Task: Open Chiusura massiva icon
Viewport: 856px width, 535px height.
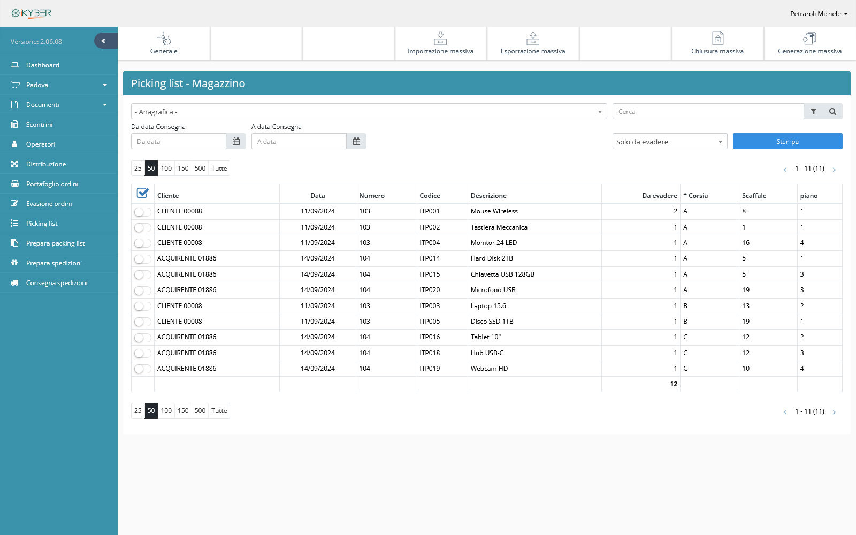Action: [717, 39]
